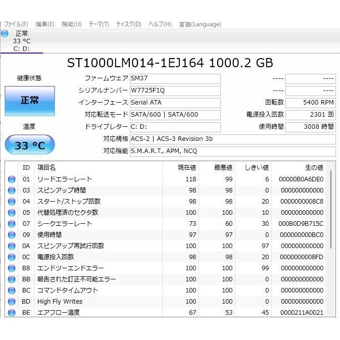The width and height of the screenshot is (340, 340).
Task: Select the エアフロー温度 attribute name
Action: [59, 312]
